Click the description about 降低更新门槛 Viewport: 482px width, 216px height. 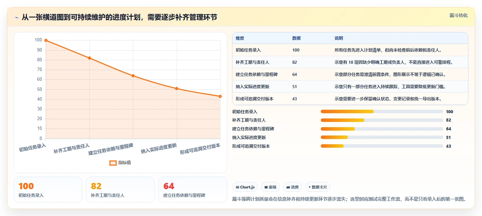click(391, 87)
